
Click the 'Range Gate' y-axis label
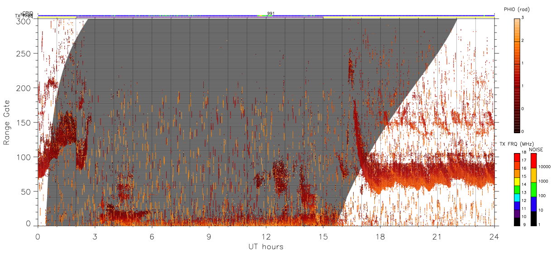(x=7, y=123)
